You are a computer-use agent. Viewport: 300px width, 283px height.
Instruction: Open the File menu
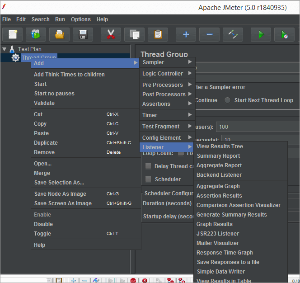(x=6, y=19)
